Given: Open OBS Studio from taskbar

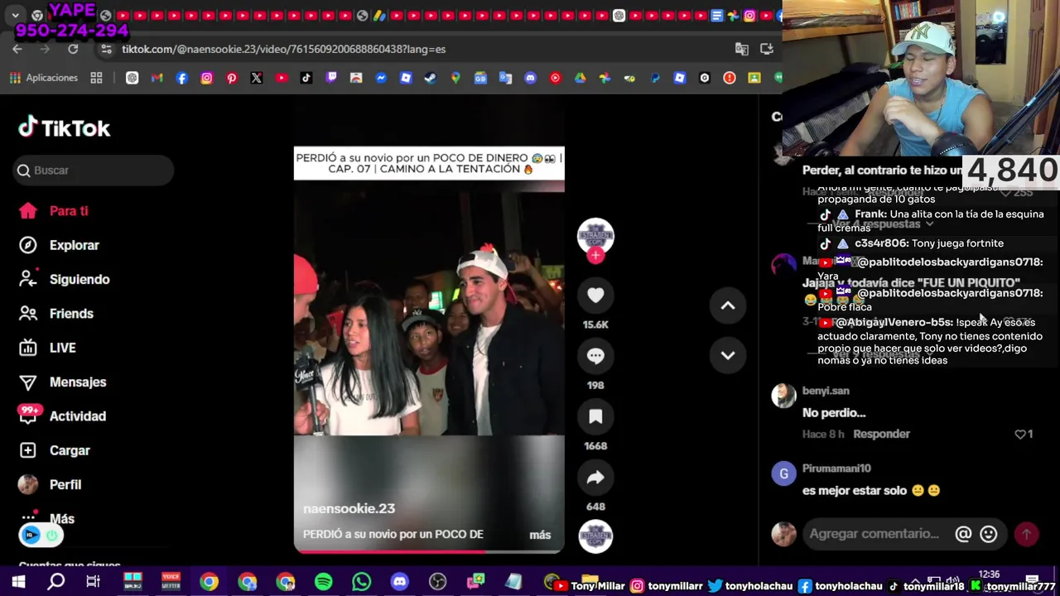Looking at the screenshot, I should (x=438, y=582).
